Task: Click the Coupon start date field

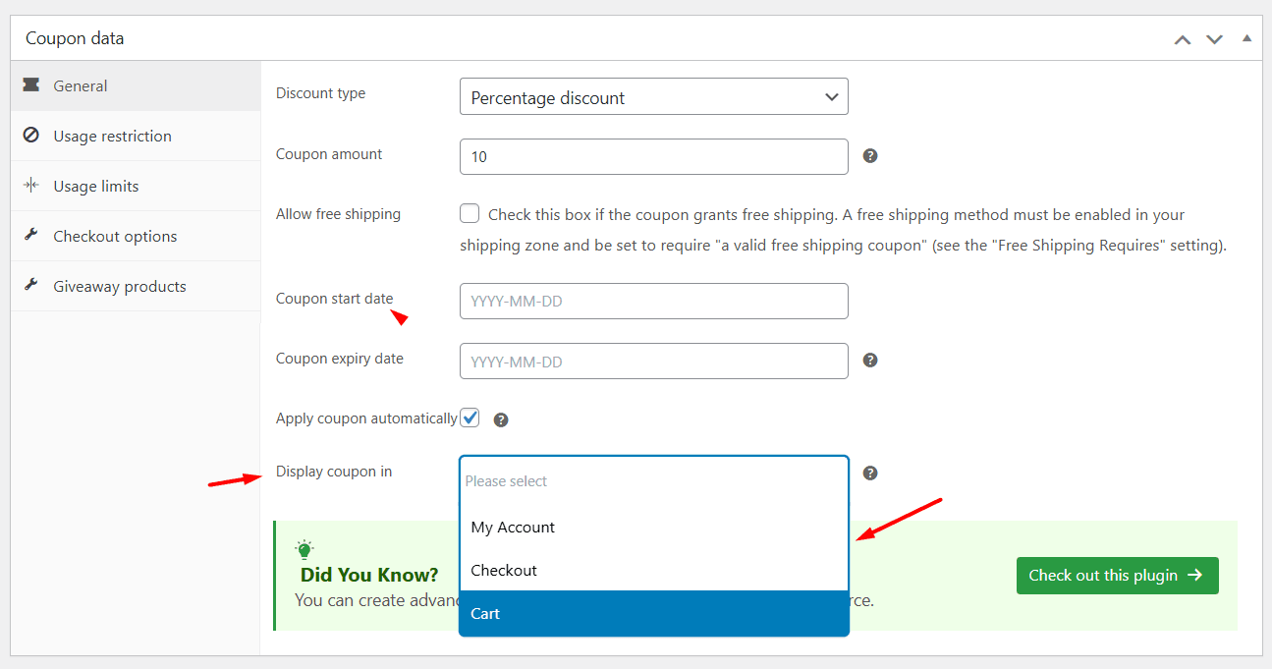Action: (653, 302)
